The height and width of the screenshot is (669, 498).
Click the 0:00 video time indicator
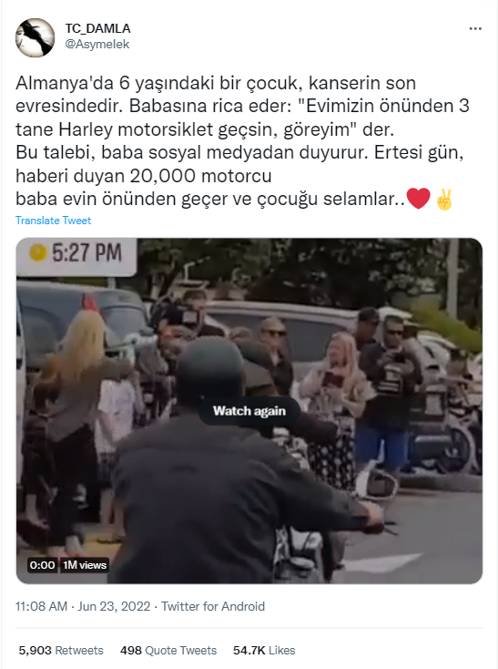(42, 565)
